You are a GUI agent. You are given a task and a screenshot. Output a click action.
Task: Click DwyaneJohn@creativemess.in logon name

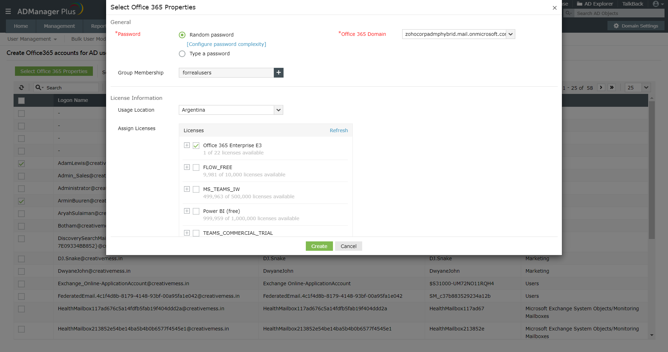(x=94, y=271)
